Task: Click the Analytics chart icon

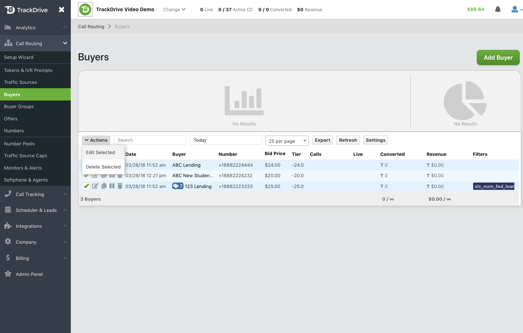Action: tap(8, 27)
